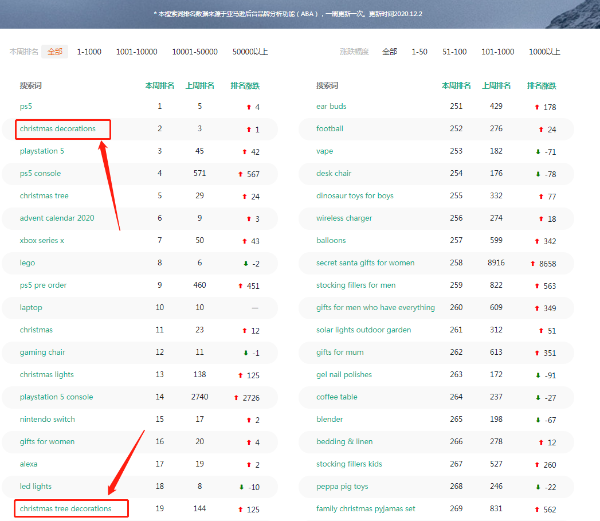Select the 50000以上 rank filter
The image size is (600, 521).
(x=250, y=52)
